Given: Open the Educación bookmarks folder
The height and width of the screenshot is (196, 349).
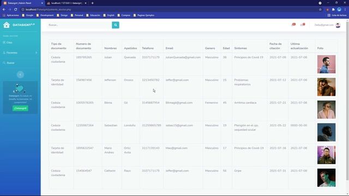Looking at the screenshot, I should tap(93, 15).
